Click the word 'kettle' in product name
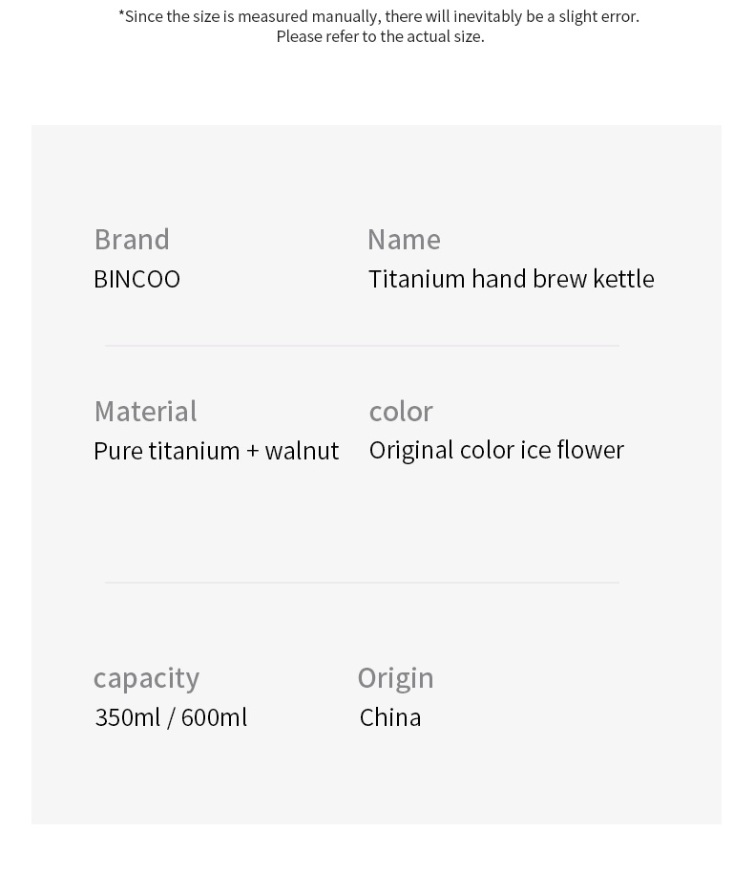This screenshot has height=874, width=754. 623,279
